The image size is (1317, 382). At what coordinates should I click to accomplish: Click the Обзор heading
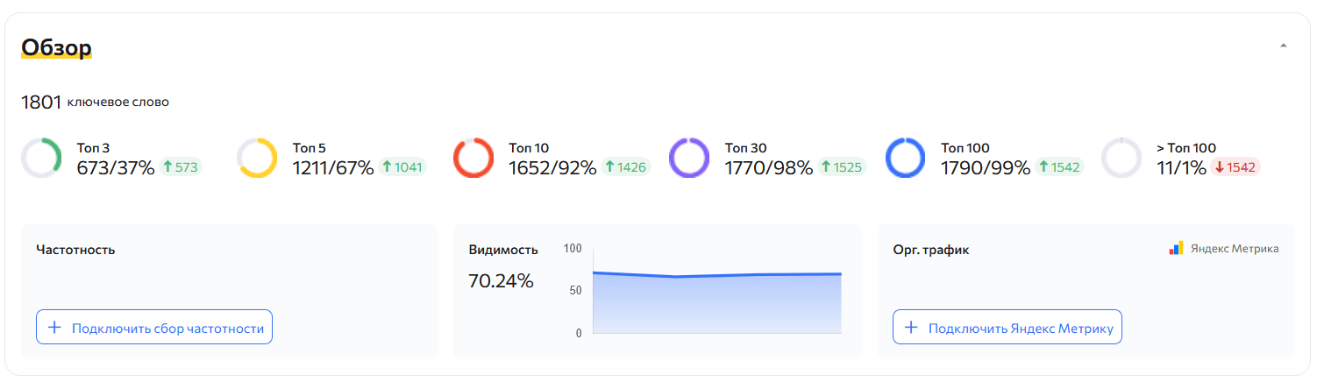coord(56,47)
